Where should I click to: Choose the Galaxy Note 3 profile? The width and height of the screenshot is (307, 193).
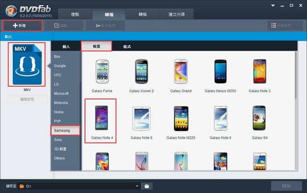coord(260,76)
